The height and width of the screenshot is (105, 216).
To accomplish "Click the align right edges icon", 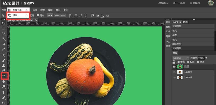I will tap(81, 15).
